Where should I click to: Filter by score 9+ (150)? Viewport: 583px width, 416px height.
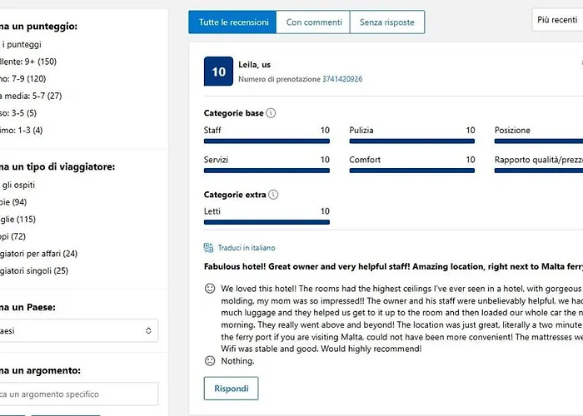pos(28,62)
